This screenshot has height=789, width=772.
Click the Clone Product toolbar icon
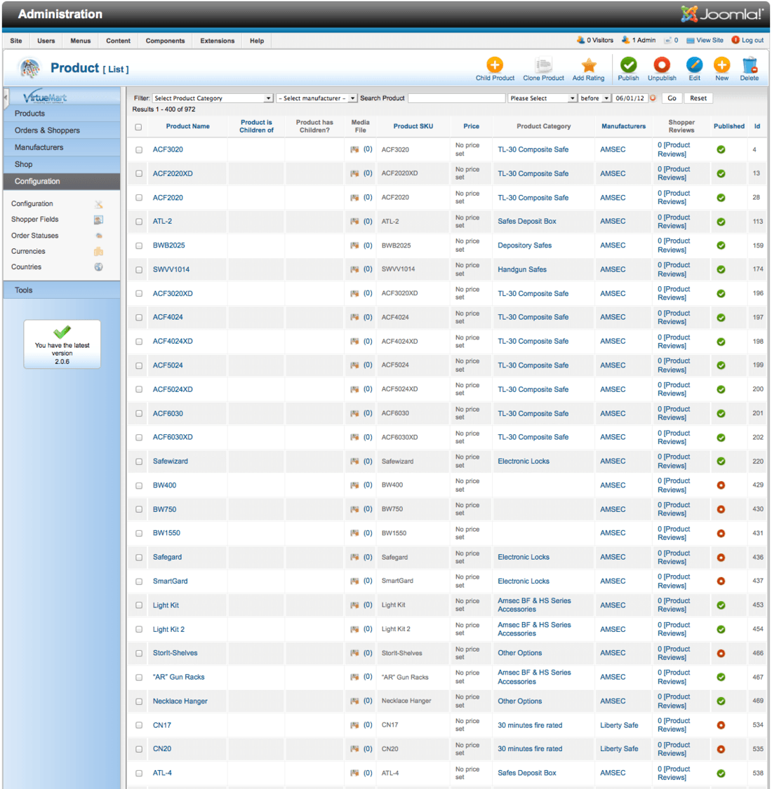[543, 65]
